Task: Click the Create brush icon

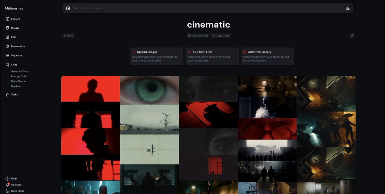Action: (x=7, y=28)
